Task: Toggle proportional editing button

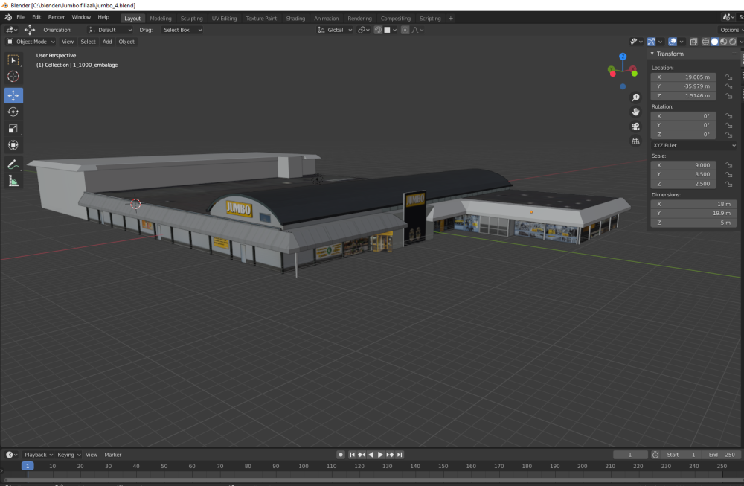Action: pyautogui.click(x=405, y=30)
